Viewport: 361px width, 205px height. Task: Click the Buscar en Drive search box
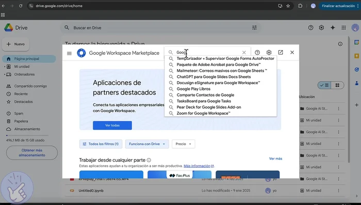(x=161, y=28)
